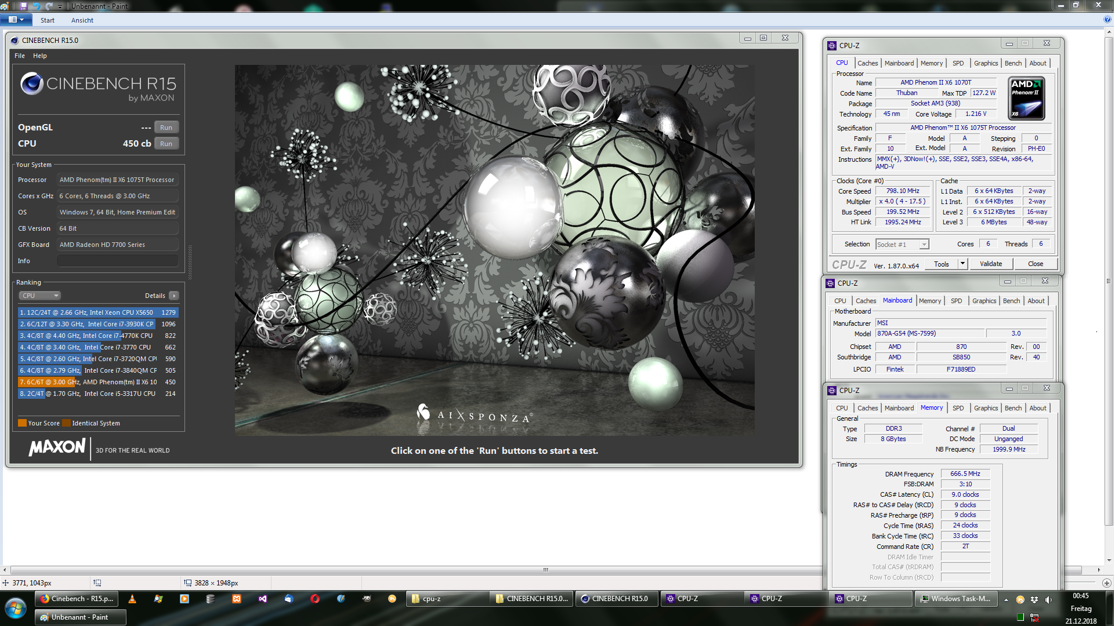Screen dimensions: 1115x626
Task: Launch XAMPP from the taskbar
Action: [x=237, y=599]
